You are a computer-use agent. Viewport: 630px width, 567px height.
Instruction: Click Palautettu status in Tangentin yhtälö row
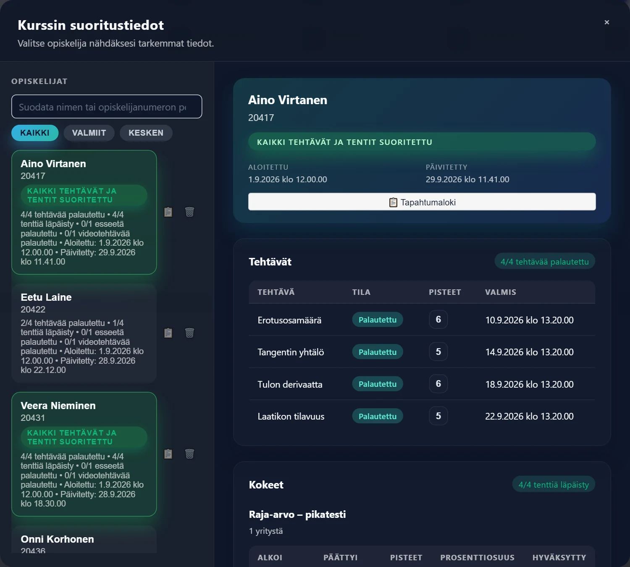pos(378,352)
